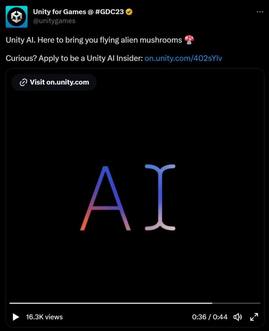Click the 0:36 / 0:44 time display
Screen dimensions: 269x331
click(210, 317)
